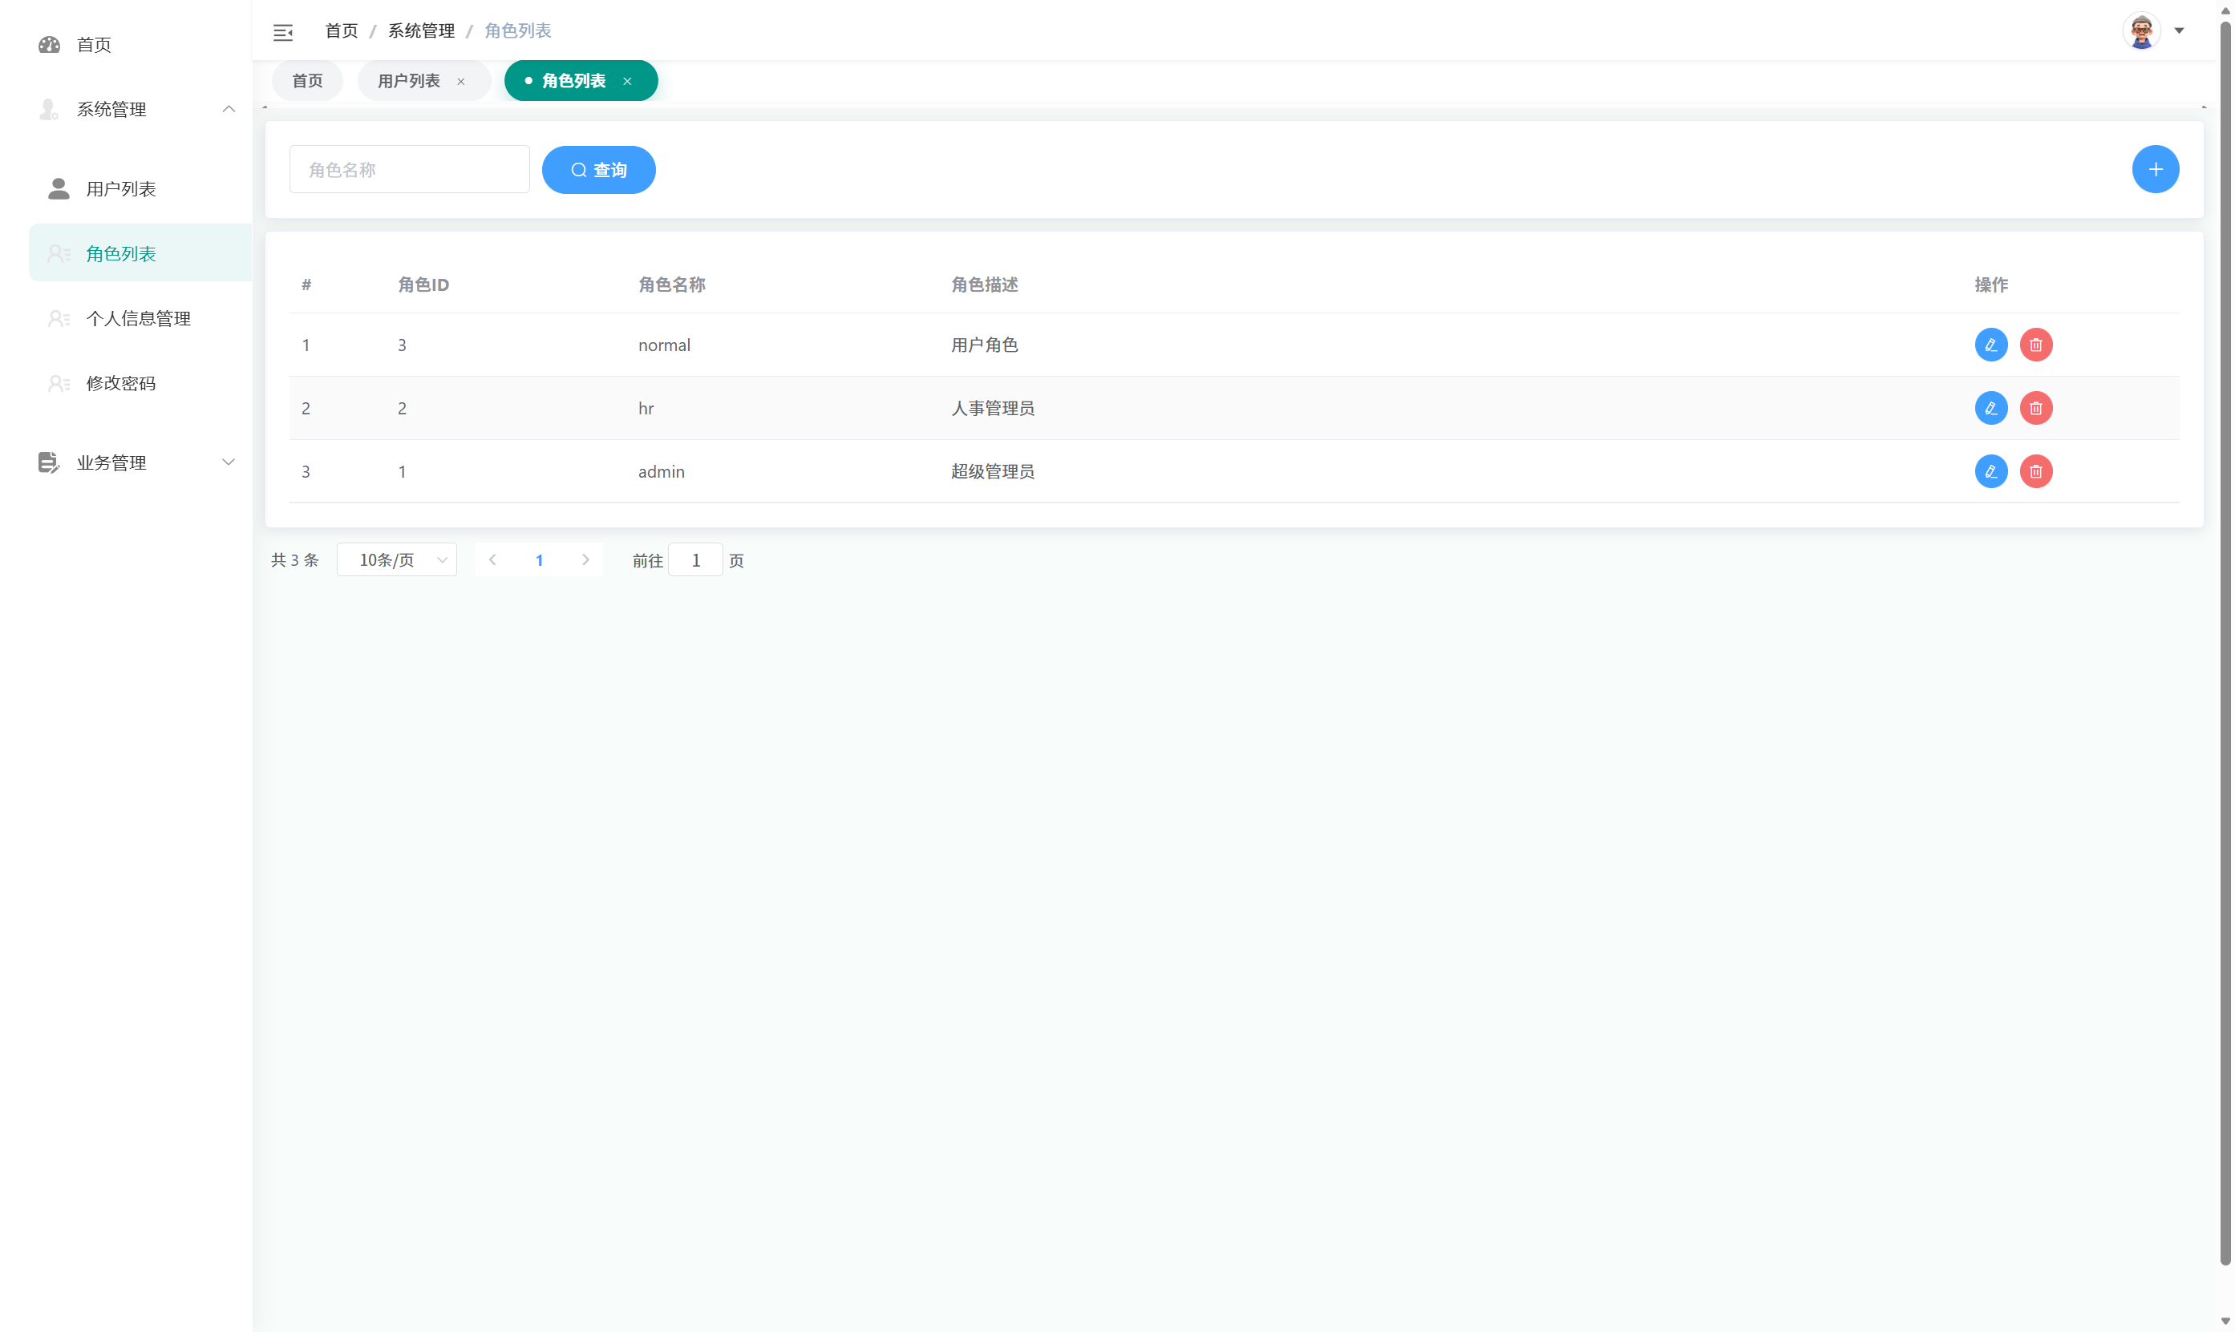
Task: Open the 10条/页 page size dropdown
Action: point(396,560)
